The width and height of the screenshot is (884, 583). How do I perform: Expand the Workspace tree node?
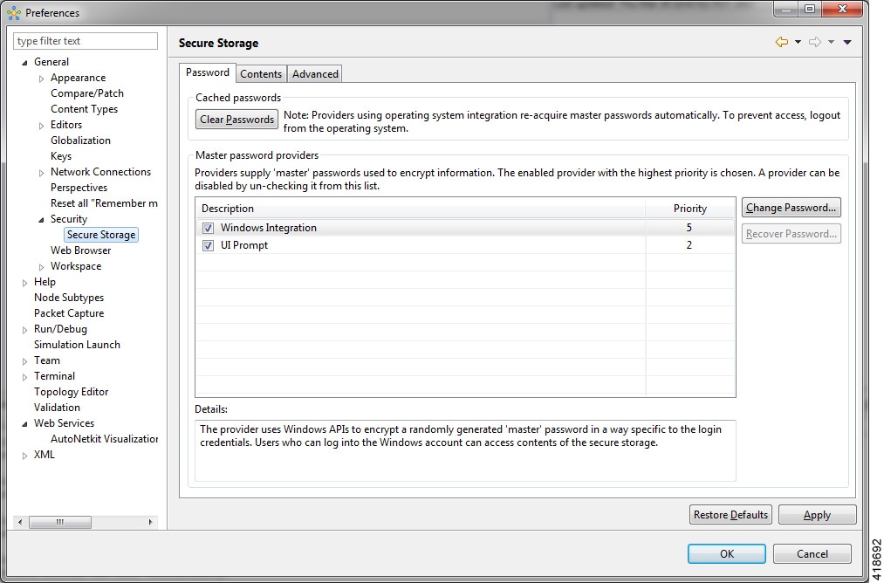click(41, 267)
